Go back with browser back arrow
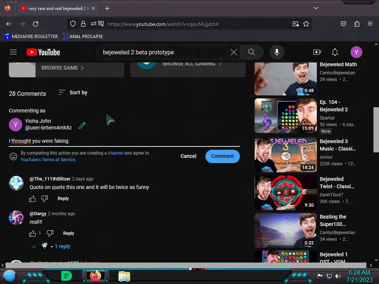This screenshot has height=284, width=379. point(9,24)
